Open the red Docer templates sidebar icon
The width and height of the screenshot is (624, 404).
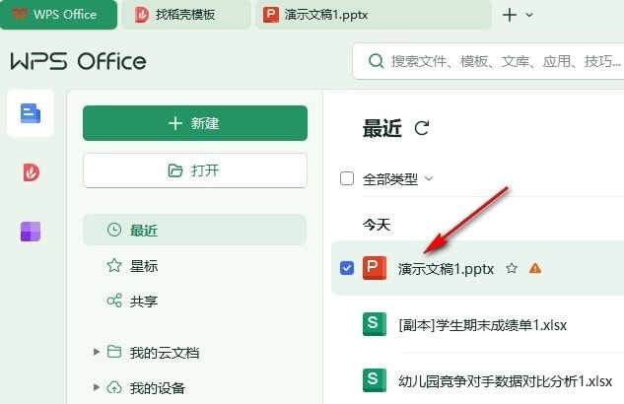[31, 172]
